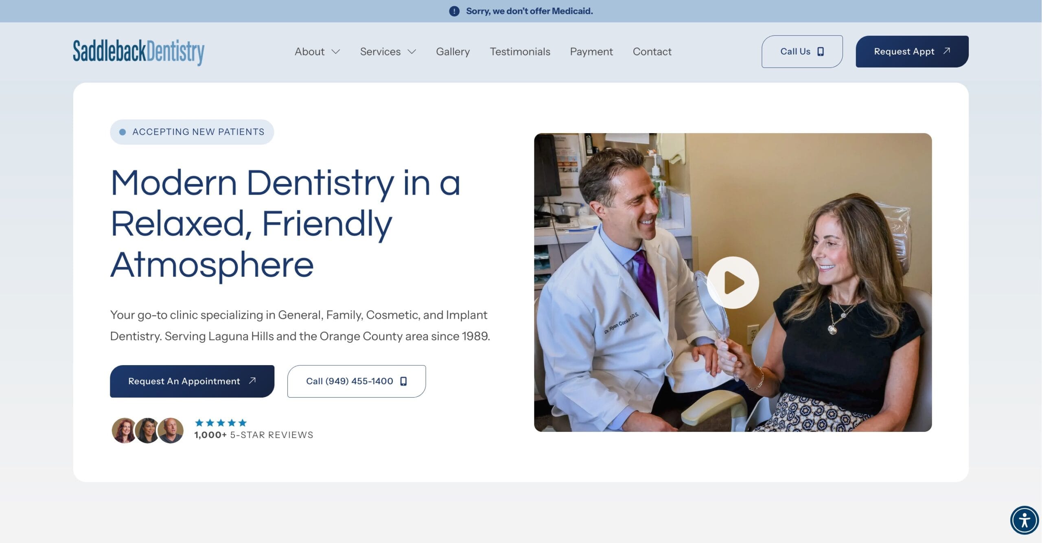
Task: Click the dark-haired reviewer avatar
Action: [x=147, y=430]
